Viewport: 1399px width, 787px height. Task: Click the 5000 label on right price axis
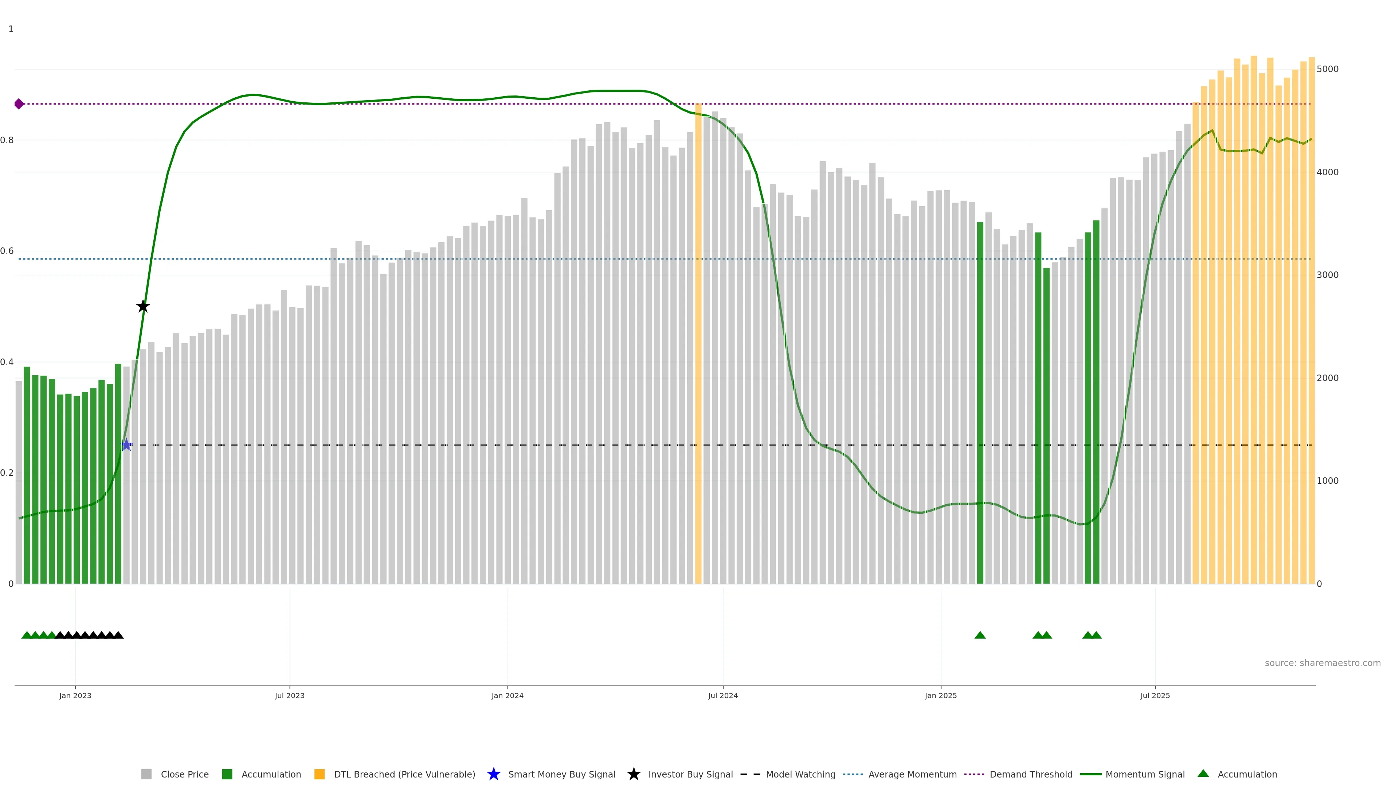click(1327, 69)
